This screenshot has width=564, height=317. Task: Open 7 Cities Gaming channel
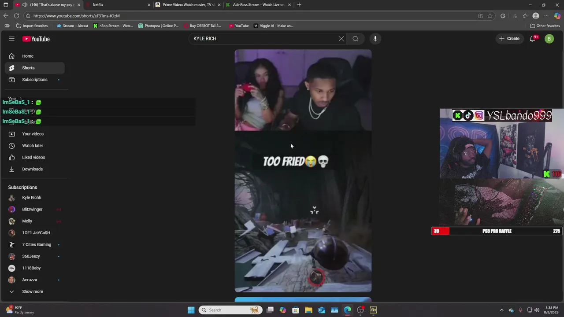click(35, 245)
